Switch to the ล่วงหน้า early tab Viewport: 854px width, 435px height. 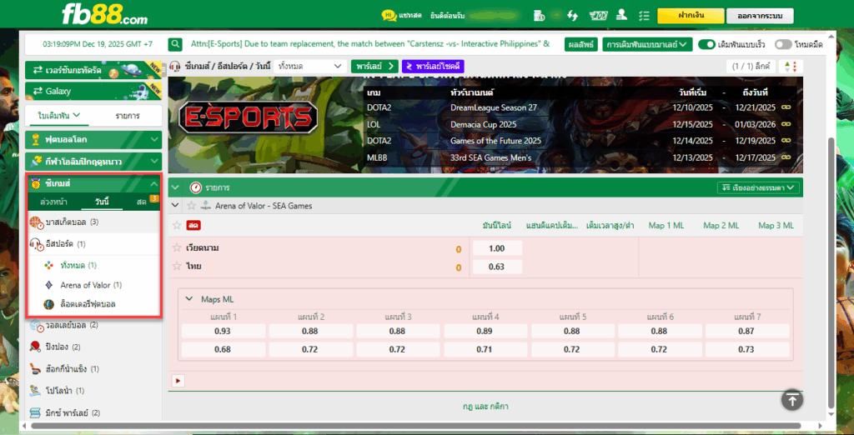pyautogui.click(x=54, y=202)
